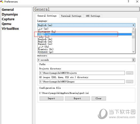This screenshot has width=140, height=124.
Task: Choose Deutsch (de) from the language list
Action: (x=85, y=39)
